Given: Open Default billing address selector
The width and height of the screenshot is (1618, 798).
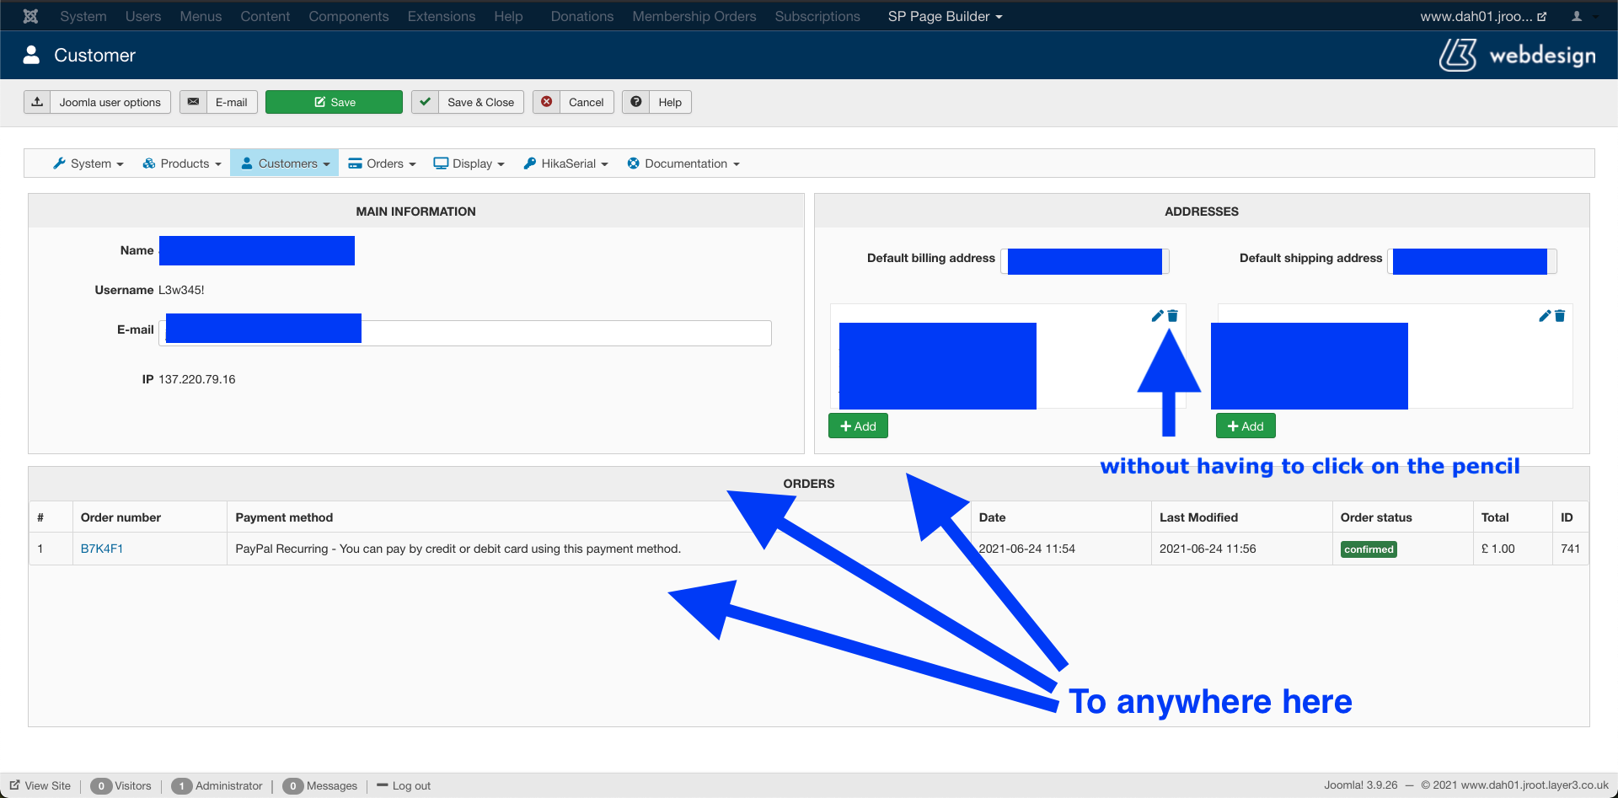Looking at the screenshot, I should click(1085, 260).
